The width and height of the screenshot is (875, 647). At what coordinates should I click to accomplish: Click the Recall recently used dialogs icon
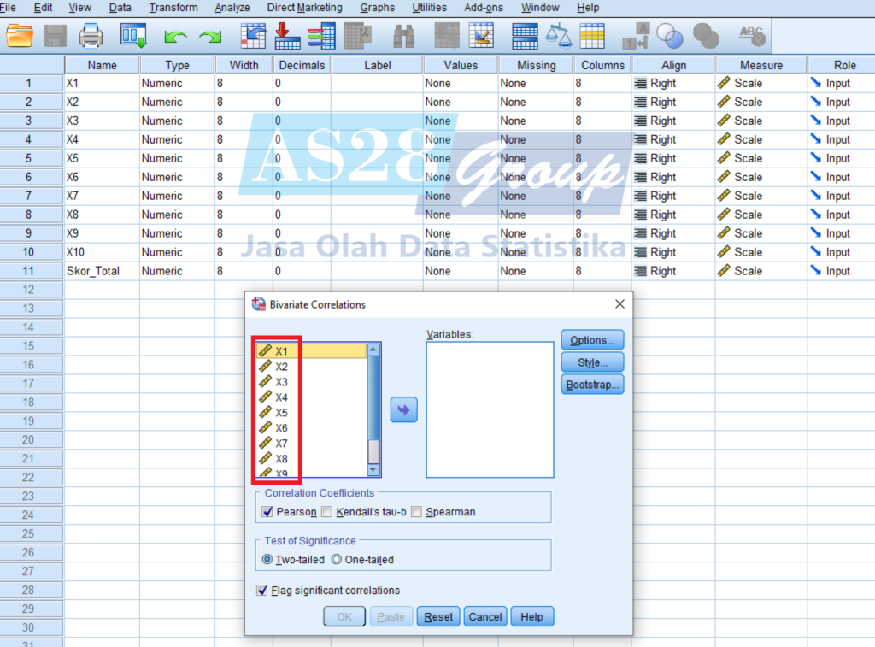(x=134, y=36)
